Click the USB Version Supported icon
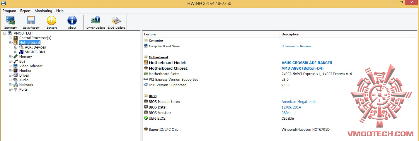Image resolution: width=419 pixels, height=141 pixels. (x=146, y=85)
